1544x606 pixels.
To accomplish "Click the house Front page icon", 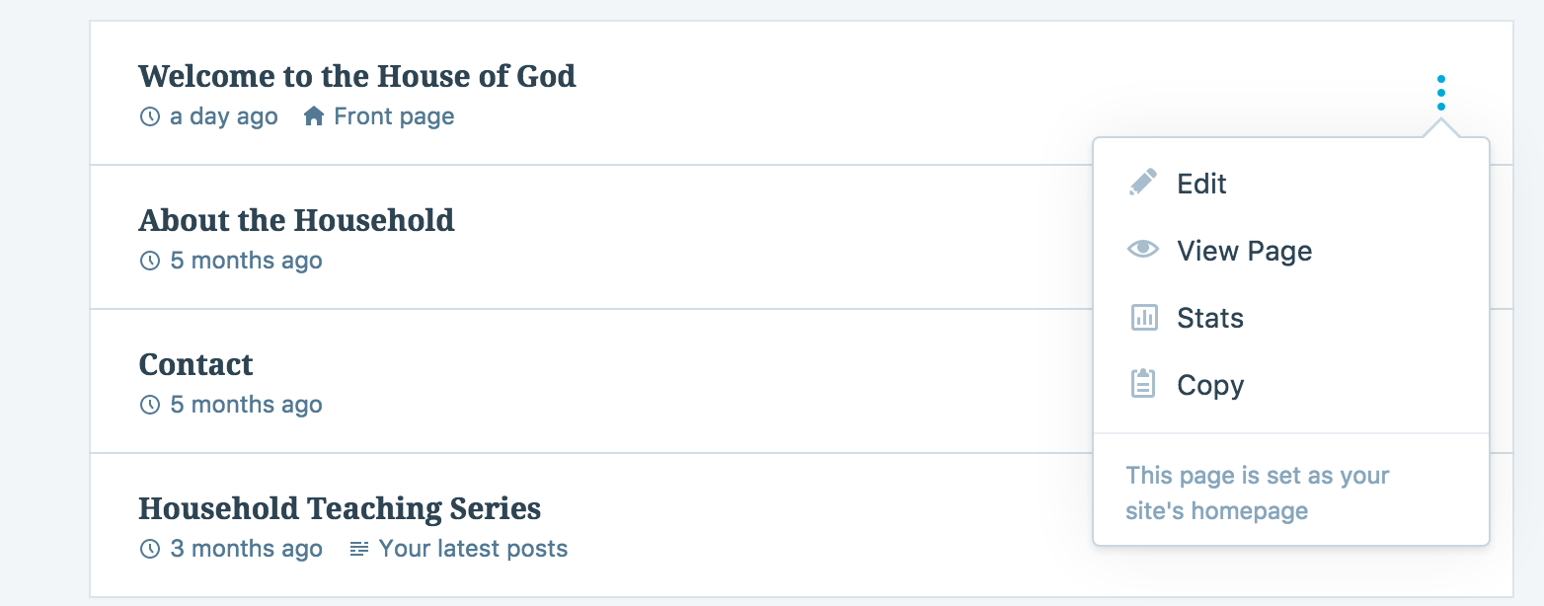I will pos(314,116).
